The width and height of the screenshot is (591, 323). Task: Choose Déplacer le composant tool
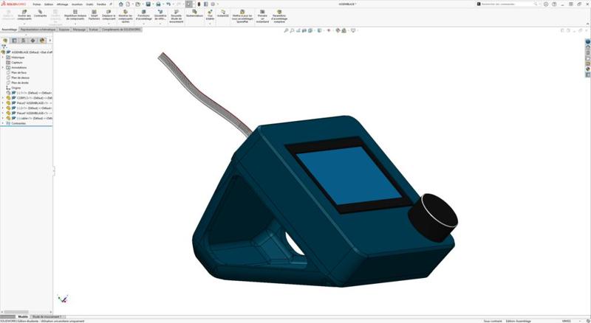coord(109,15)
